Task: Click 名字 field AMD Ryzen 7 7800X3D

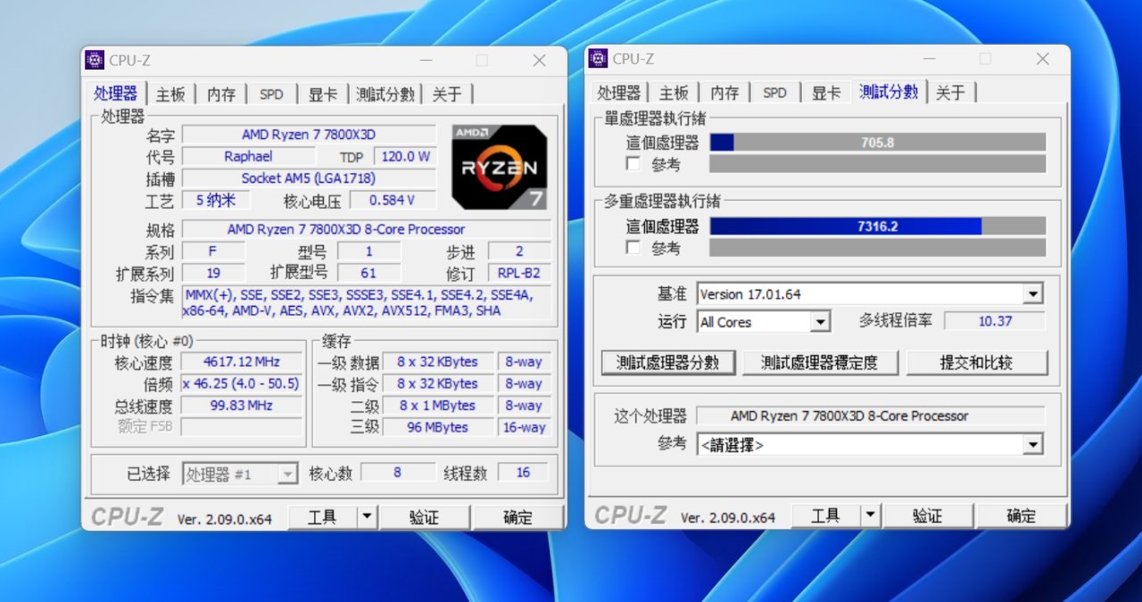Action: pos(309,135)
